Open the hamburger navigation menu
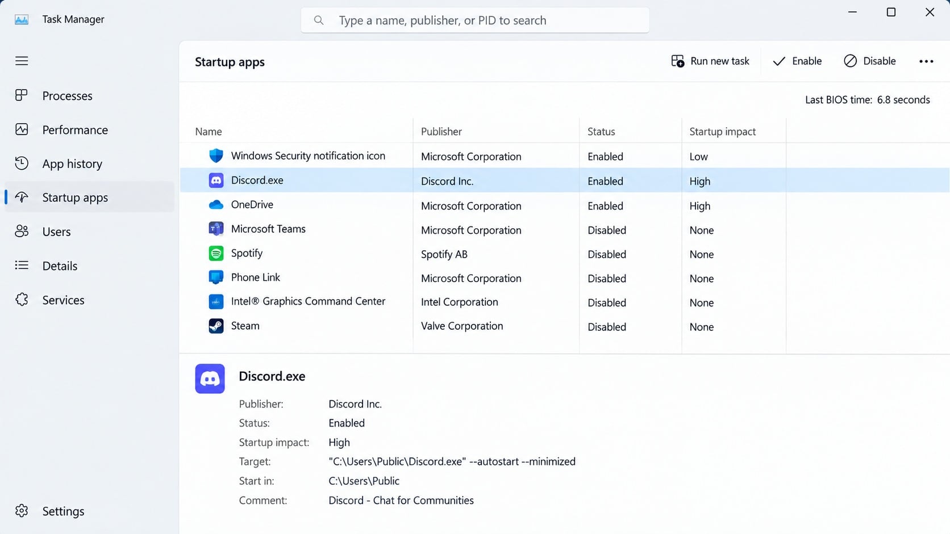The height and width of the screenshot is (534, 950). 22,61
